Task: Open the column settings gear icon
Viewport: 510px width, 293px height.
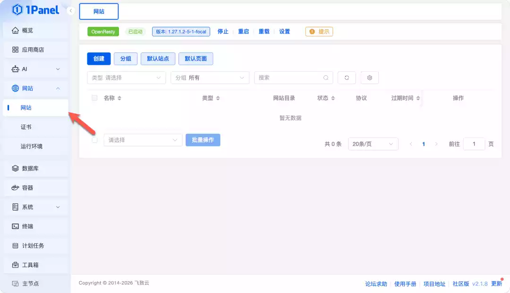Action: coord(369,77)
